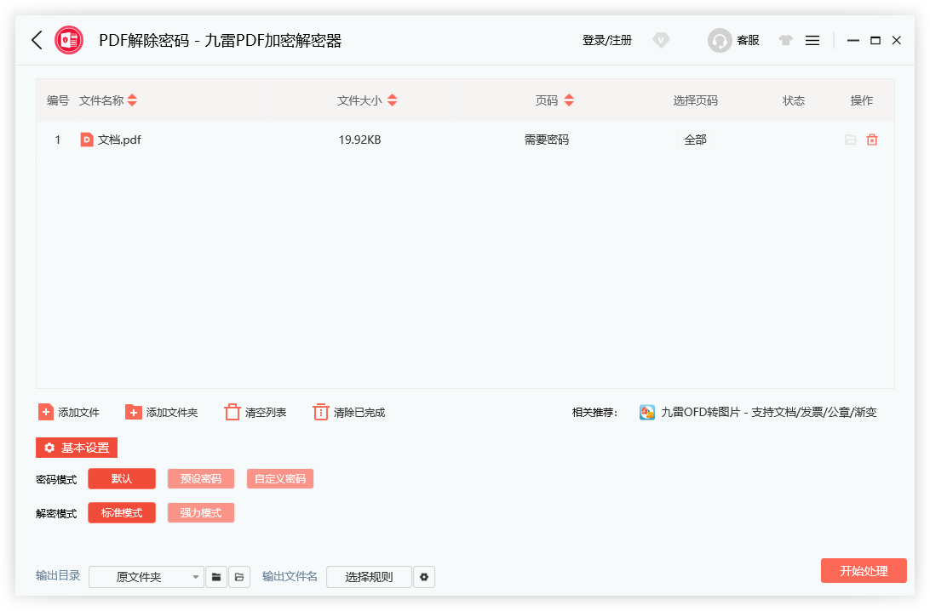Click the 页码 column header
This screenshot has height=611, width=930.
[546, 100]
